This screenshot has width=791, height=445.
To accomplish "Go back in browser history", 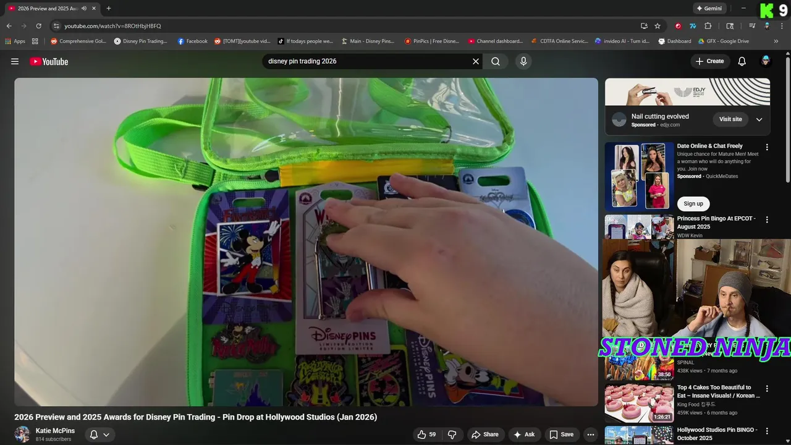I will pyautogui.click(x=9, y=26).
